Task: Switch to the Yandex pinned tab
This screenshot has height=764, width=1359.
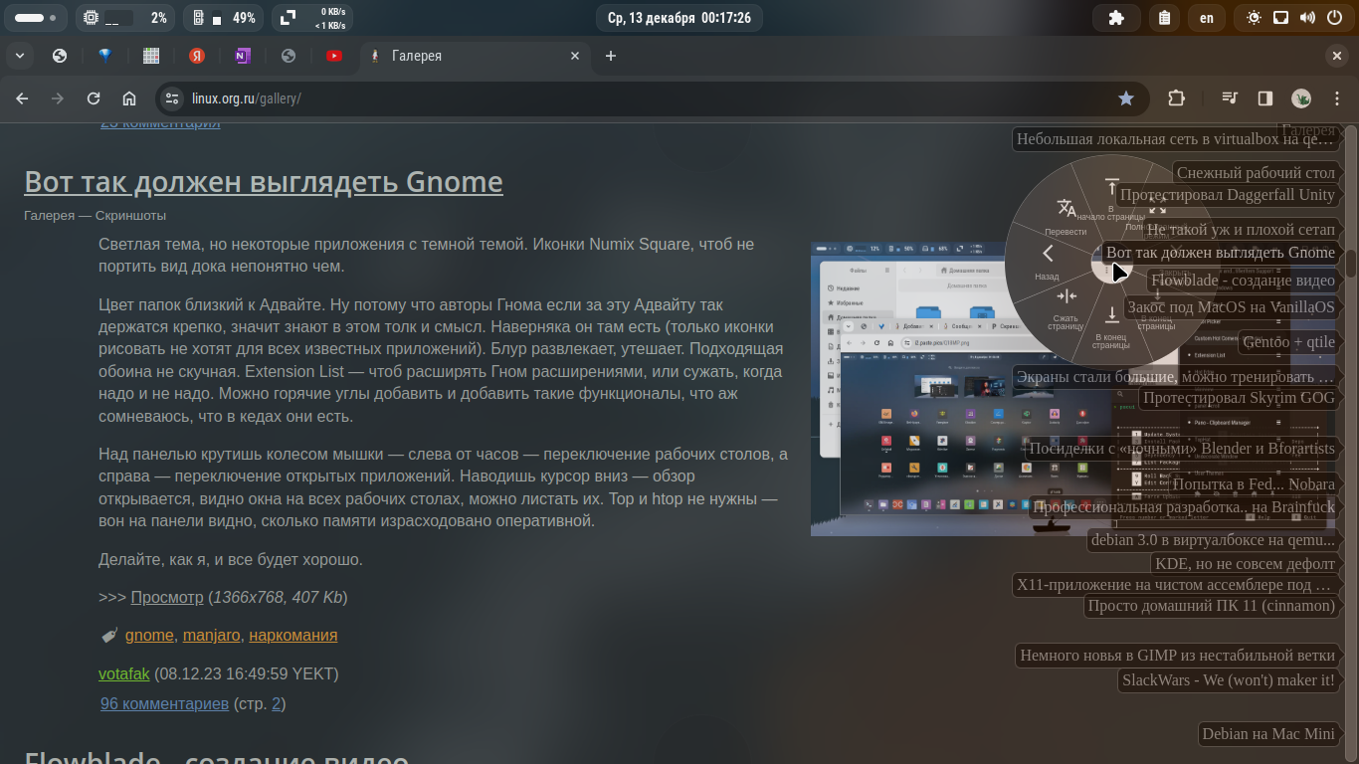Action: point(197,56)
